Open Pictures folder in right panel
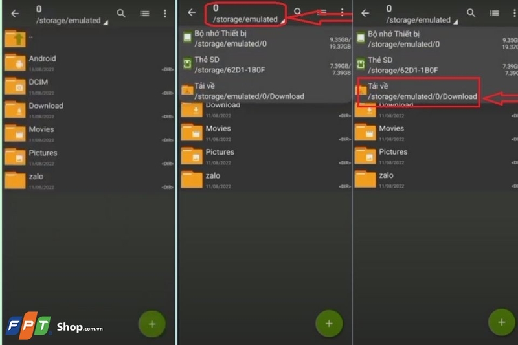The height and width of the screenshot is (345, 518). [x=436, y=156]
